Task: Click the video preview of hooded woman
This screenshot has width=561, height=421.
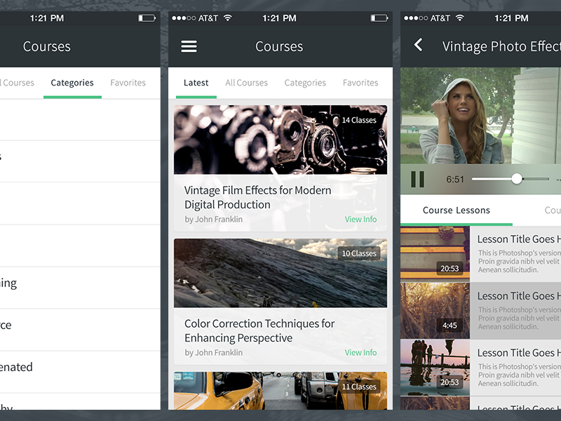Action: click(x=480, y=116)
